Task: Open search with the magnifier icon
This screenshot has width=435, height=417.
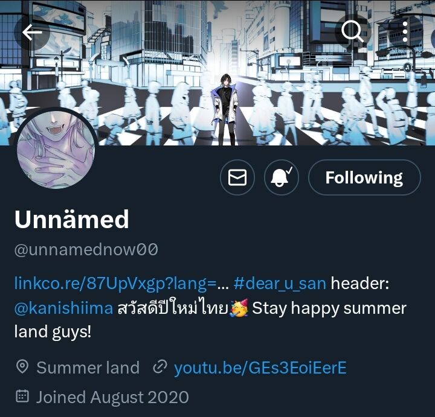Action: pyautogui.click(x=352, y=32)
